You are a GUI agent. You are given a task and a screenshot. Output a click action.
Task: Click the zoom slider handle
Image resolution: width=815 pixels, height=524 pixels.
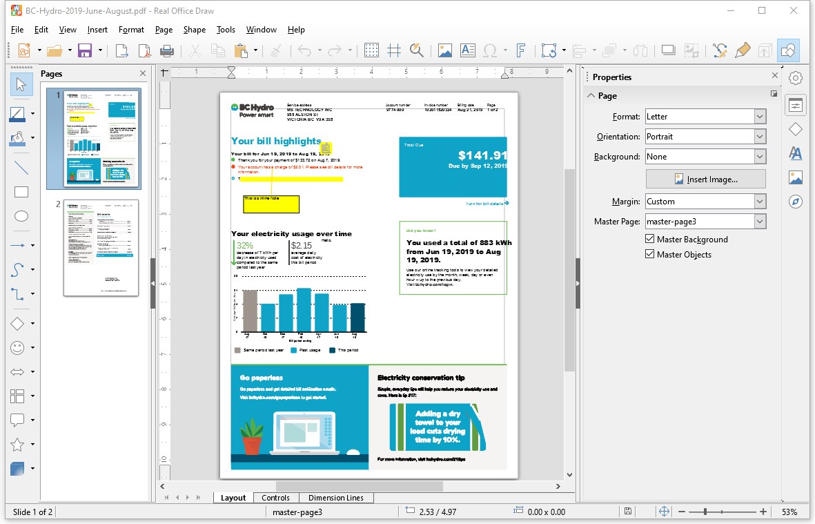pos(705,512)
